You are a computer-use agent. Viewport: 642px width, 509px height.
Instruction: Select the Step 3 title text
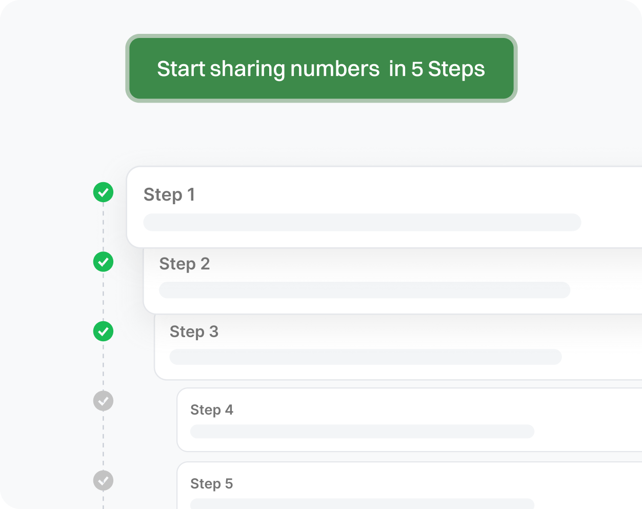(x=194, y=332)
